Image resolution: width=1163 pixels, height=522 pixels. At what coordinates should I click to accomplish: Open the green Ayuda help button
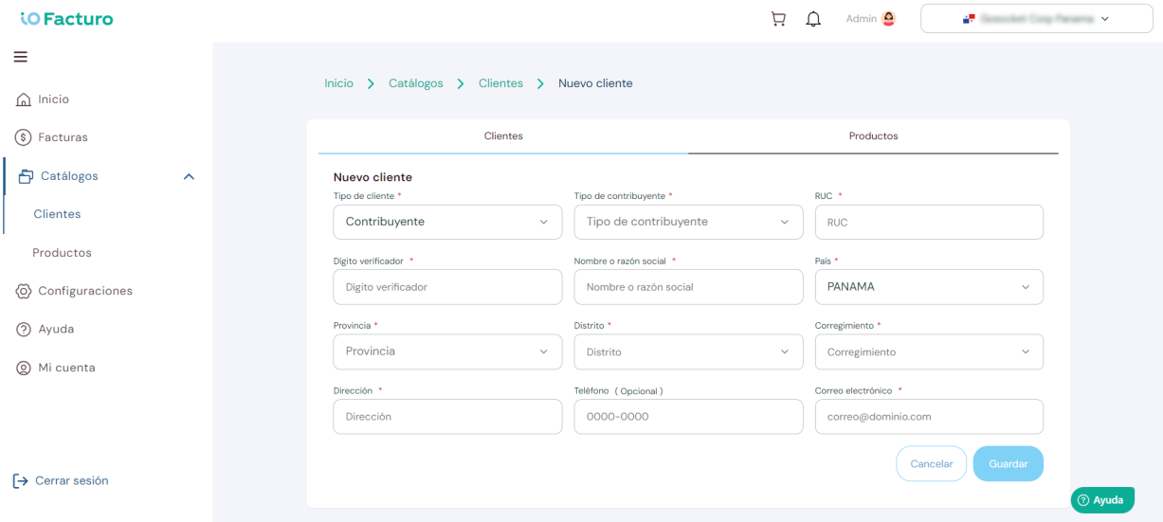click(1102, 500)
